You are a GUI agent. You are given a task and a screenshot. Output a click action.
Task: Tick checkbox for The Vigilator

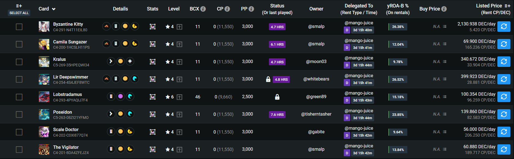click(19, 150)
